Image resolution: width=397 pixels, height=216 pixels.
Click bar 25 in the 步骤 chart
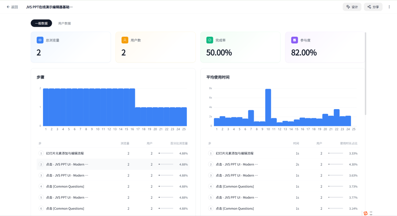click(x=184, y=116)
